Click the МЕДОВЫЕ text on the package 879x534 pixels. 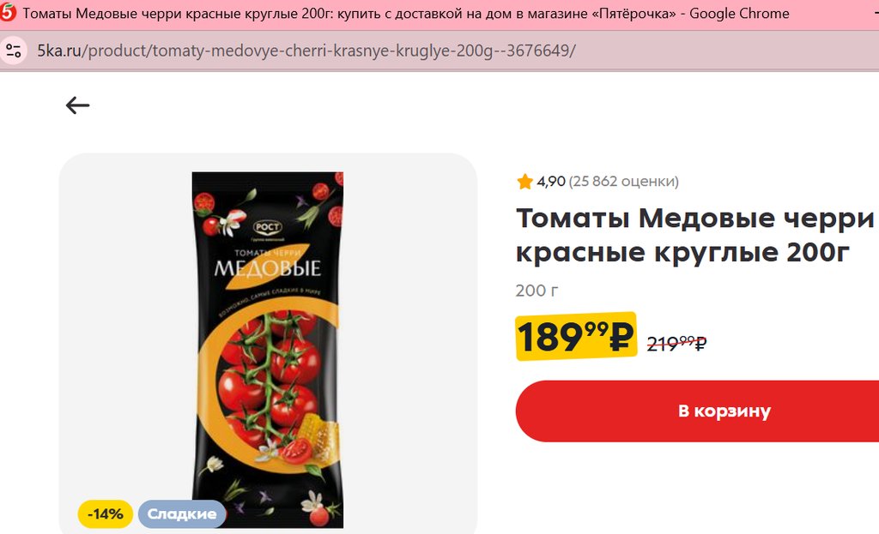click(268, 268)
